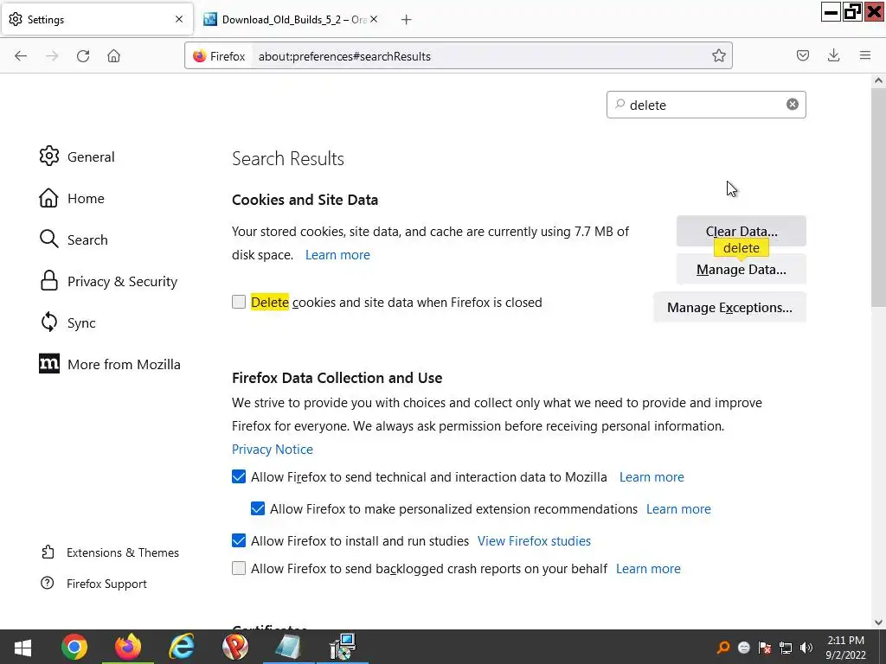Open the red P app in taskbar
The height and width of the screenshot is (664, 886).
point(235,647)
